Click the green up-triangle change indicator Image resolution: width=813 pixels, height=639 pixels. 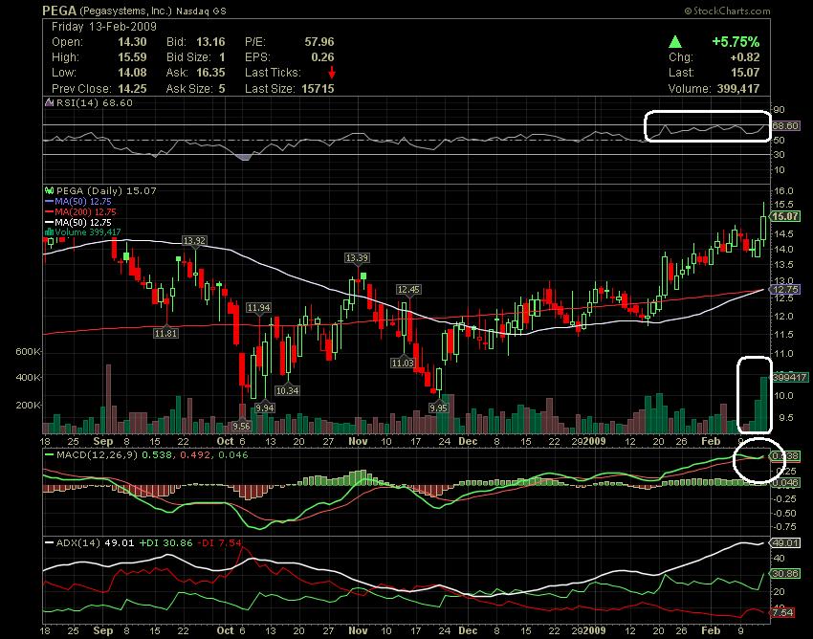click(x=675, y=41)
